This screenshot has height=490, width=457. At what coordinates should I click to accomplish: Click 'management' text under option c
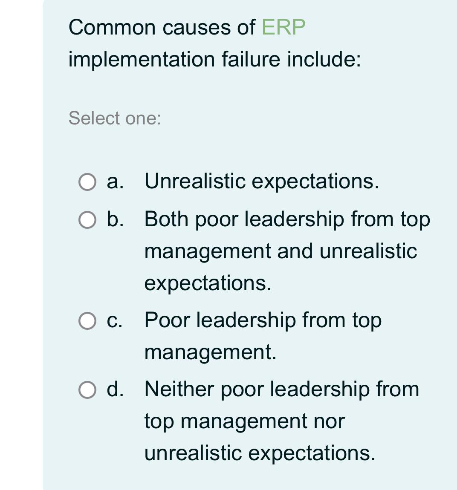pyautogui.click(x=211, y=352)
